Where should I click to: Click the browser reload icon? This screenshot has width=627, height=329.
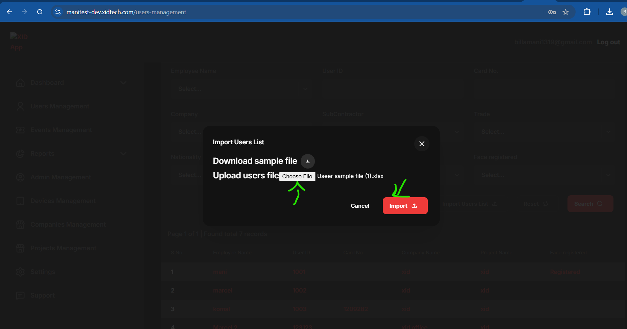[x=40, y=12]
